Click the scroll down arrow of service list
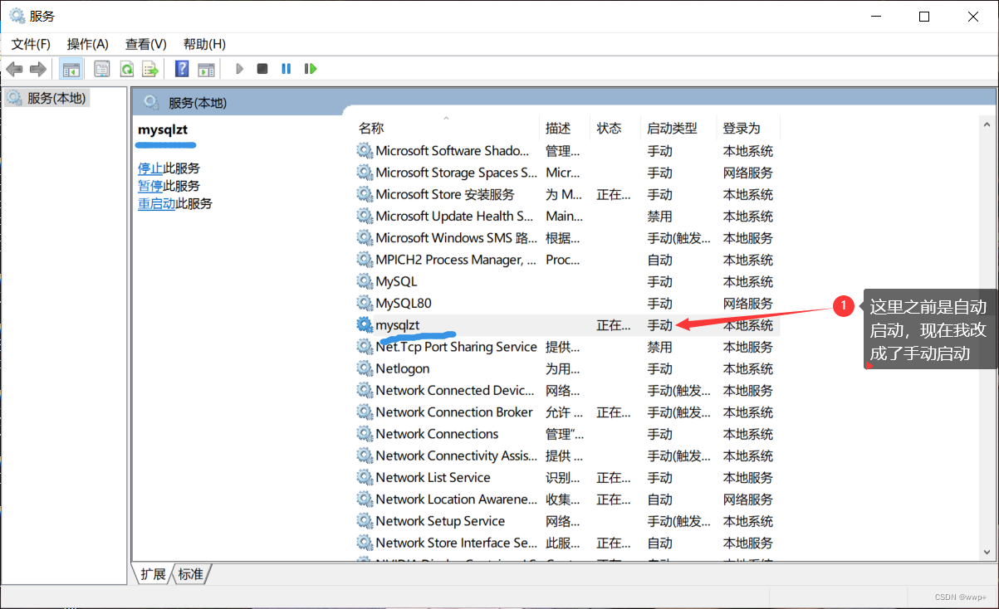 [x=987, y=552]
